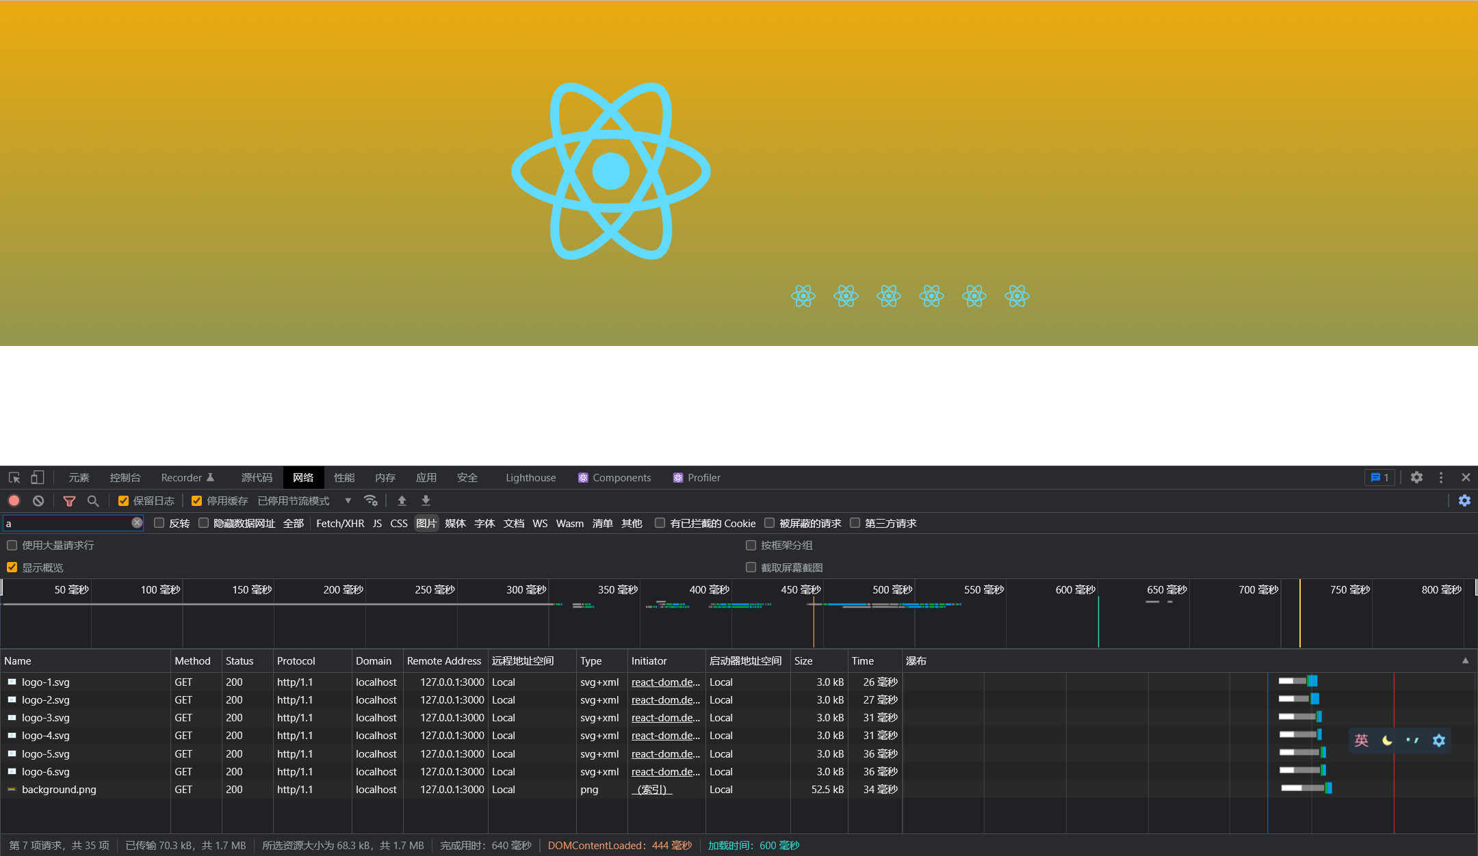Screen dimensions: 1478x856
Task: Export HAR file download arrow icon
Action: (426, 500)
